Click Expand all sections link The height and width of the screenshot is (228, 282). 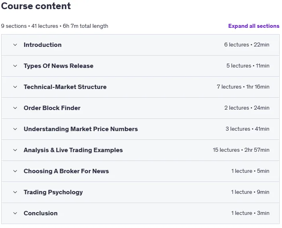tap(254, 26)
